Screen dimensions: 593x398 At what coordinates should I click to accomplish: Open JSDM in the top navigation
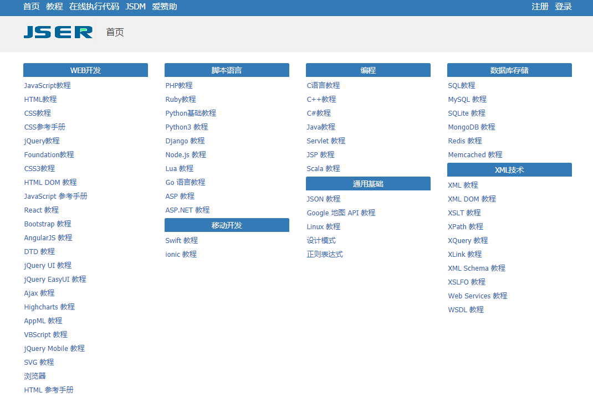135,7
